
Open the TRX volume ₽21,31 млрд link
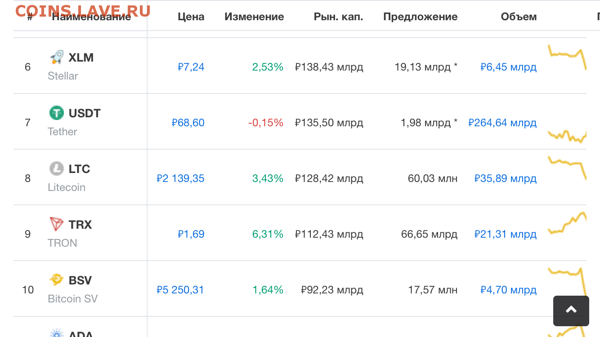(x=506, y=234)
